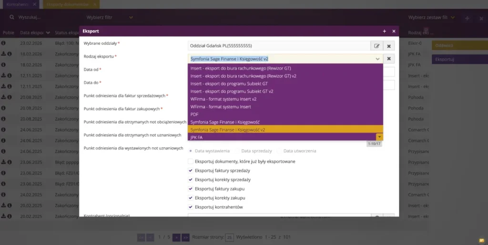Screen dimensions: 488x245
Task: Click the plus icon next to filter sets
Action: (x=467, y=19)
